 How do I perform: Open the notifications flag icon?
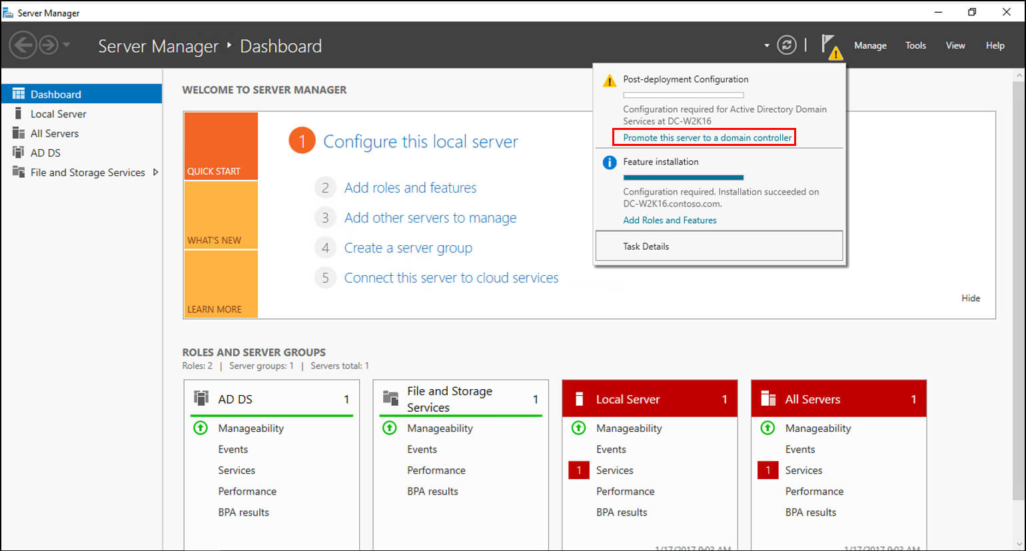pos(831,47)
